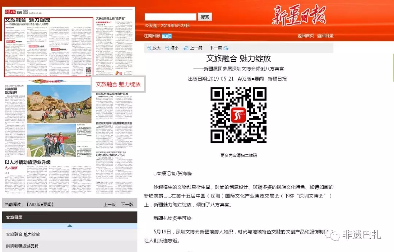Click the 返回首页 link
The width and height of the screenshot is (394, 252).
tap(306, 36)
